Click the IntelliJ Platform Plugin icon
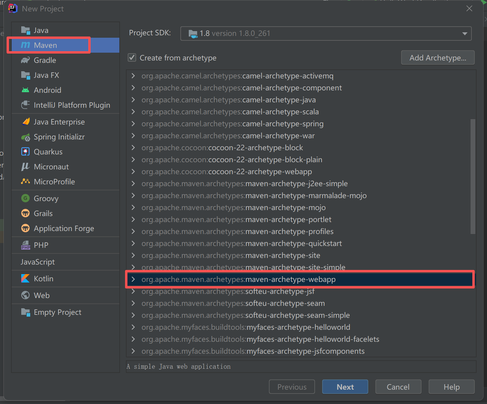Image resolution: width=487 pixels, height=404 pixels. (x=25, y=105)
